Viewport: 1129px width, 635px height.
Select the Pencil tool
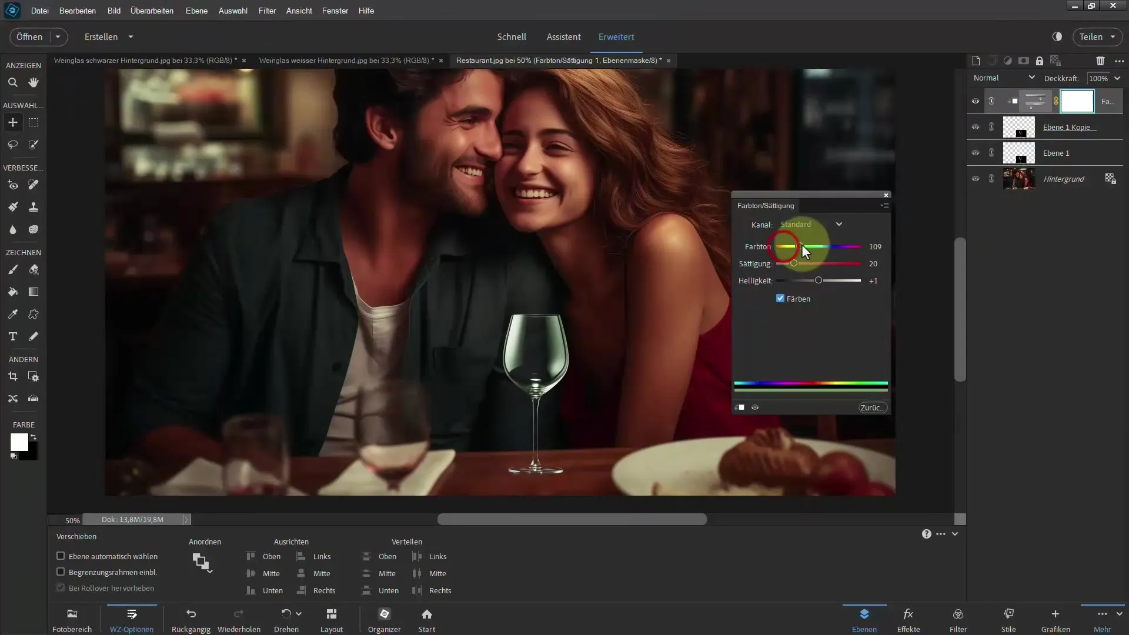point(34,336)
